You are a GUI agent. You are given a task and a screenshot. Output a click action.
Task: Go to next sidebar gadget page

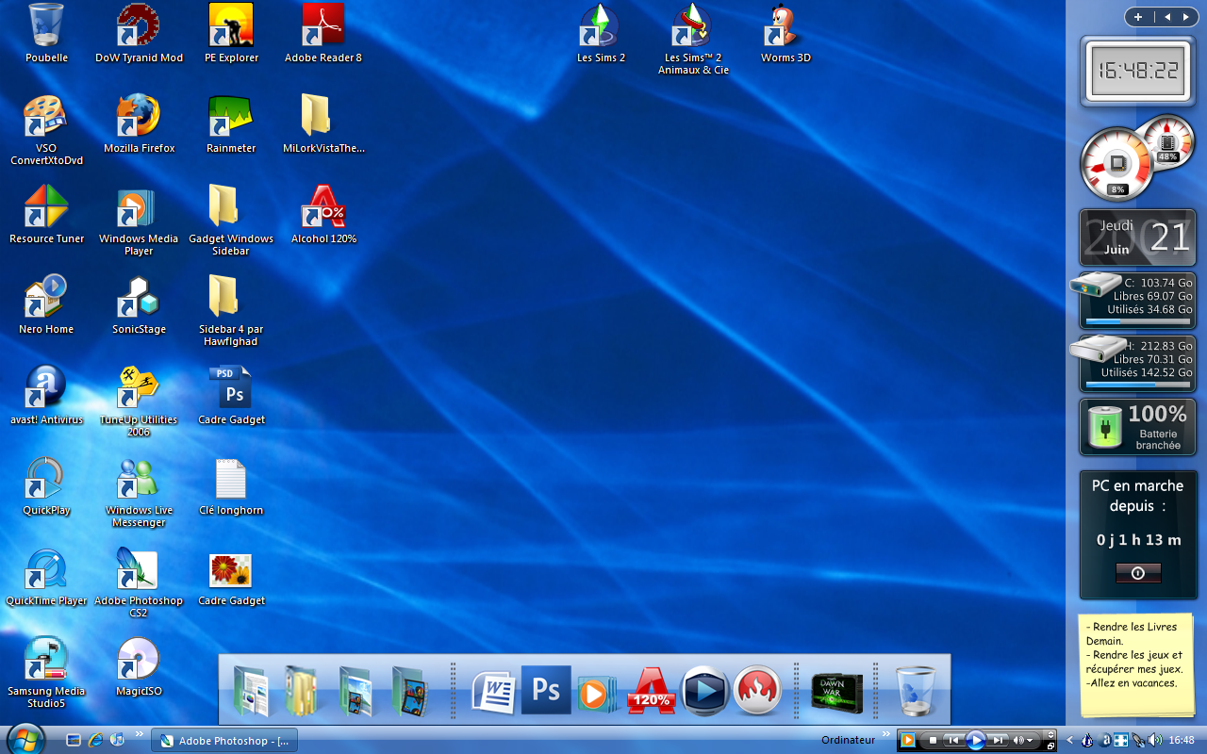(1185, 17)
